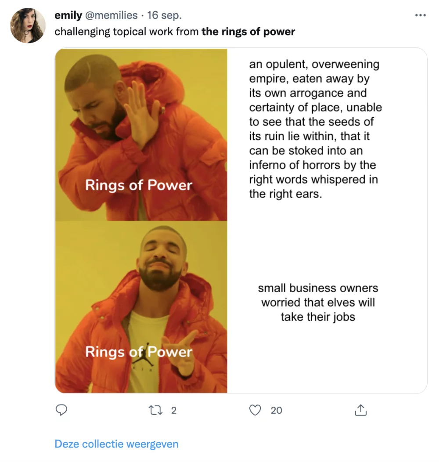Click the "an opulent, overweening empire" meme text
The image size is (439, 462).
315,129
